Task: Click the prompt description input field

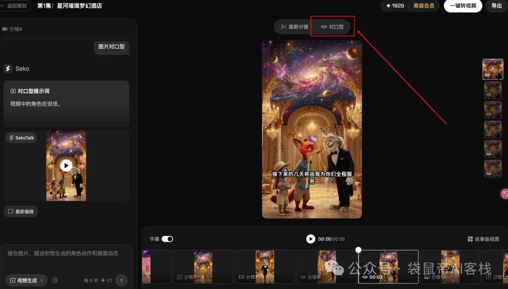Action: click(x=66, y=259)
